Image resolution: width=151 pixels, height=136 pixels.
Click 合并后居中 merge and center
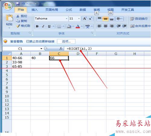tap(140, 26)
